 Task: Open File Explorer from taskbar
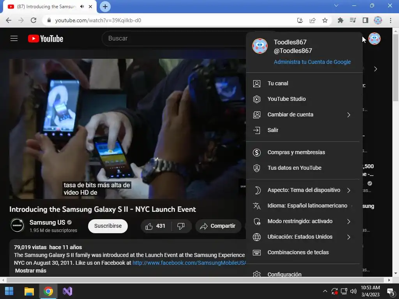coord(29,291)
